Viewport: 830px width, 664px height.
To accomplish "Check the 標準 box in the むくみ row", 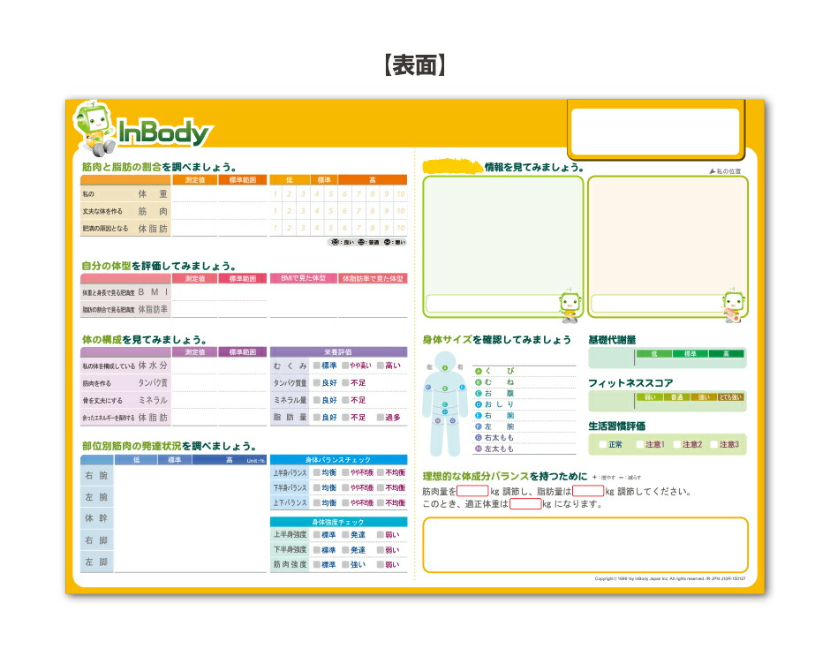I will click(x=316, y=366).
